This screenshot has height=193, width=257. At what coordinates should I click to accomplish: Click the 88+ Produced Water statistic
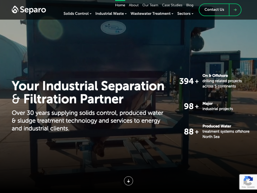[x=191, y=131]
